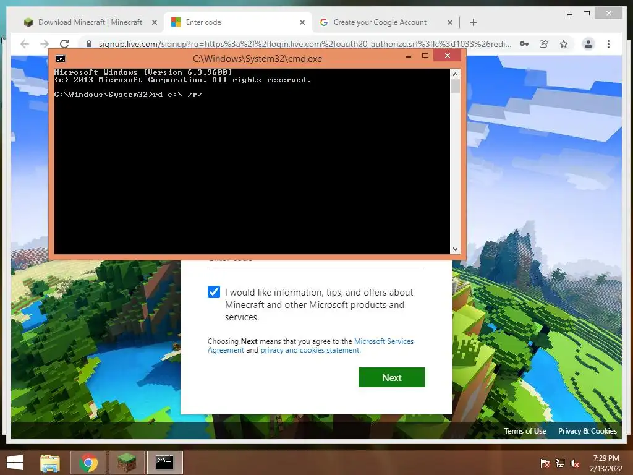The image size is (633, 475).
Task: Open saved passwords key icon
Action: pyautogui.click(x=524, y=44)
